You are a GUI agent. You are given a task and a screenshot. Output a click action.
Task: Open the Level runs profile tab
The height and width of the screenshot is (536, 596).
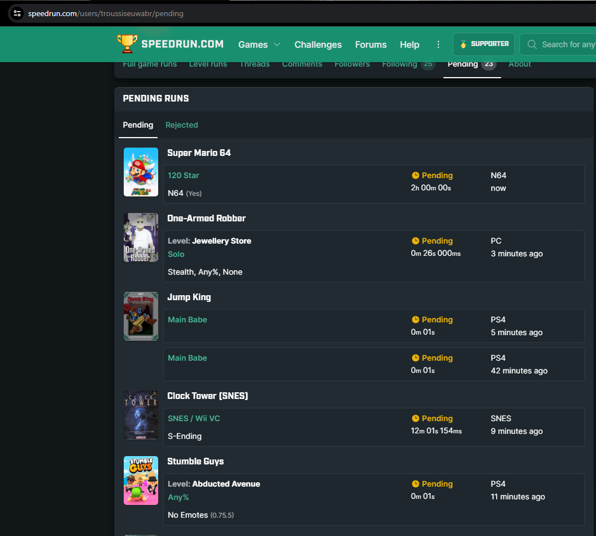click(208, 64)
